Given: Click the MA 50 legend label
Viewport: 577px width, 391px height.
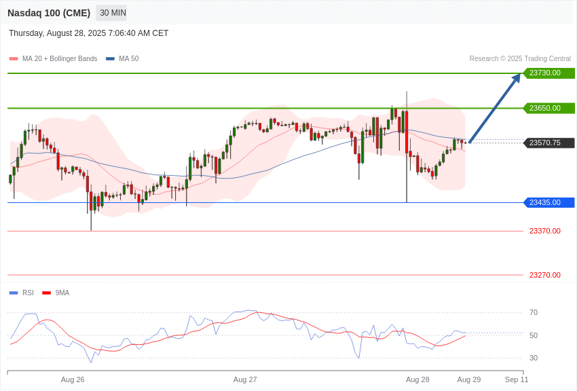Looking at the screenshot, I should click(x=128, y=59).
